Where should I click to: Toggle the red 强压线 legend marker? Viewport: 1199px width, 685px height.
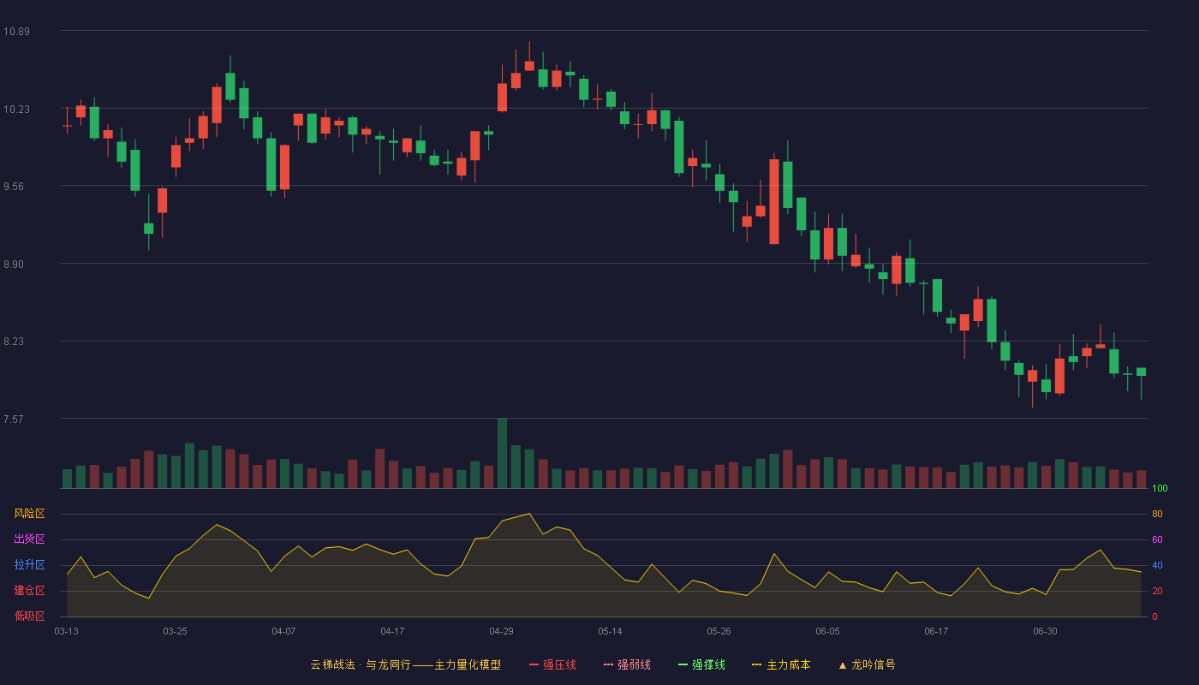pos(534,664)
